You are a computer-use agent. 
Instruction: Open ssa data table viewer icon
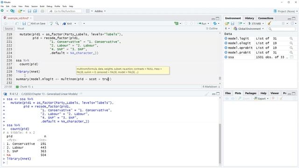coord(292,57)
